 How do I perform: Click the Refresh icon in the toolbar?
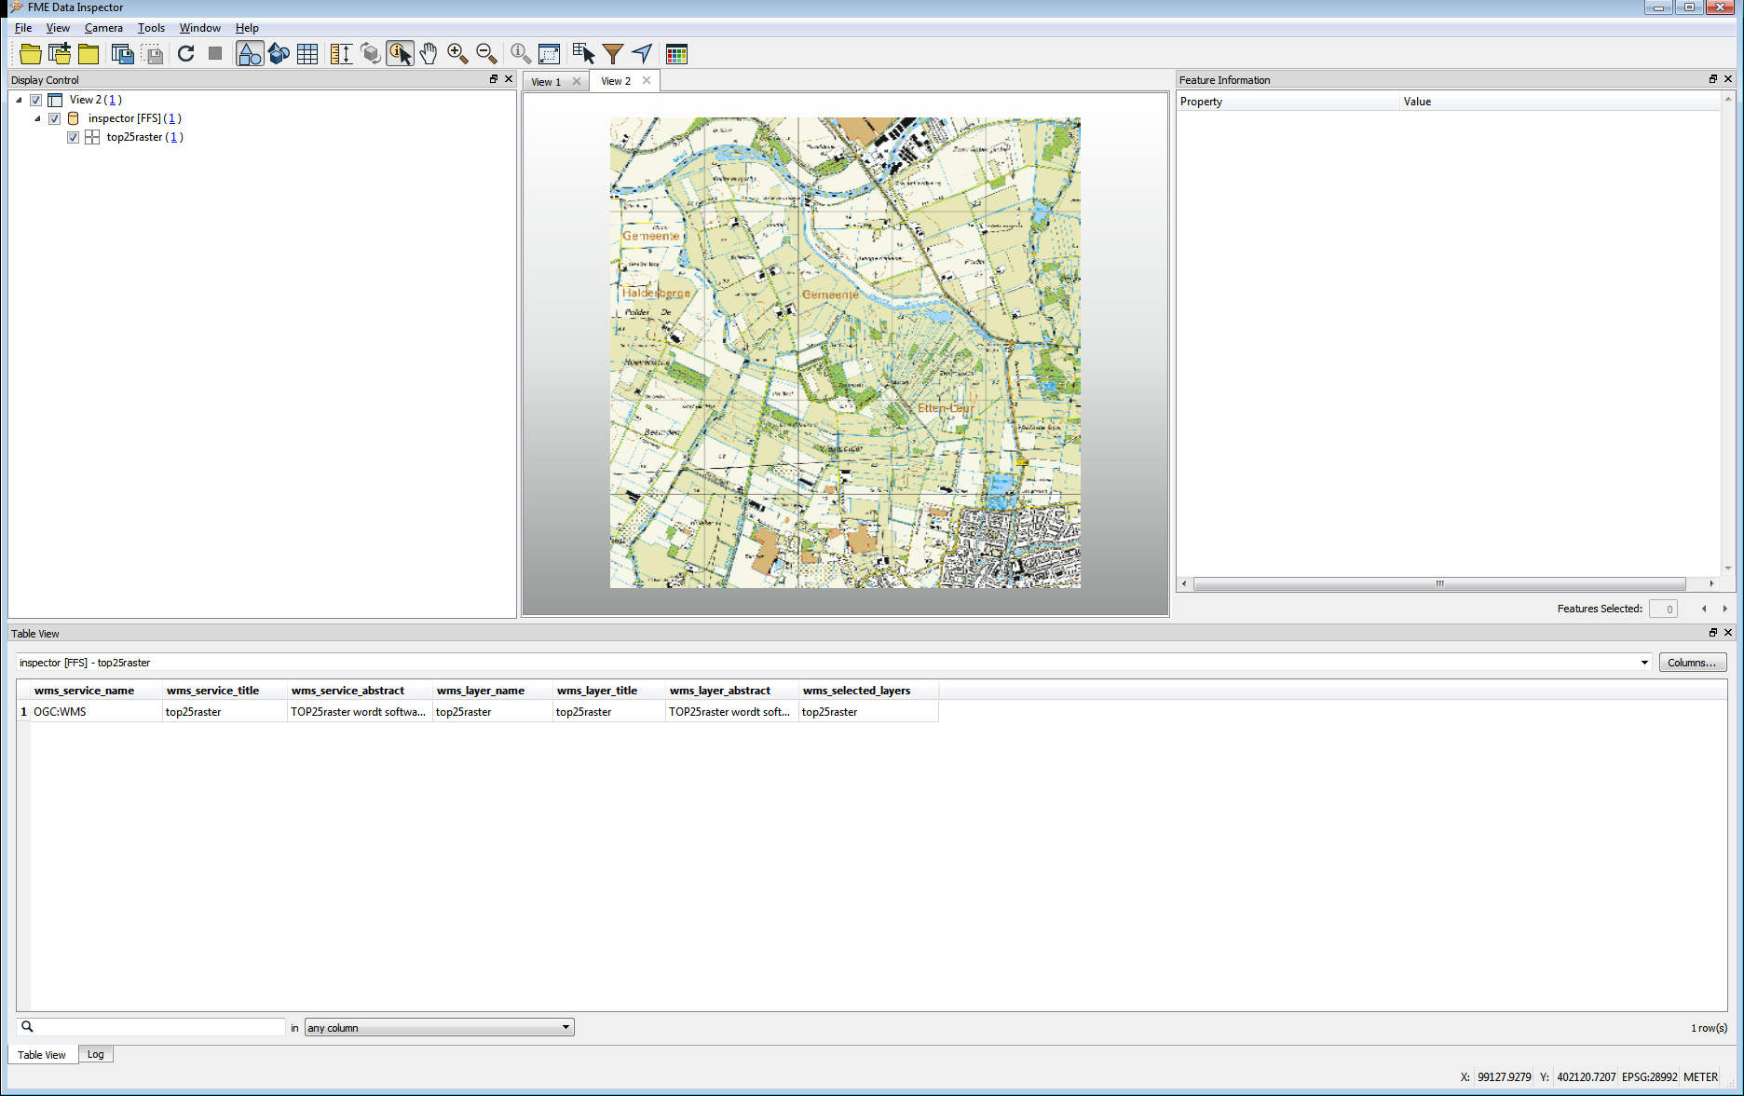point(186,54)
